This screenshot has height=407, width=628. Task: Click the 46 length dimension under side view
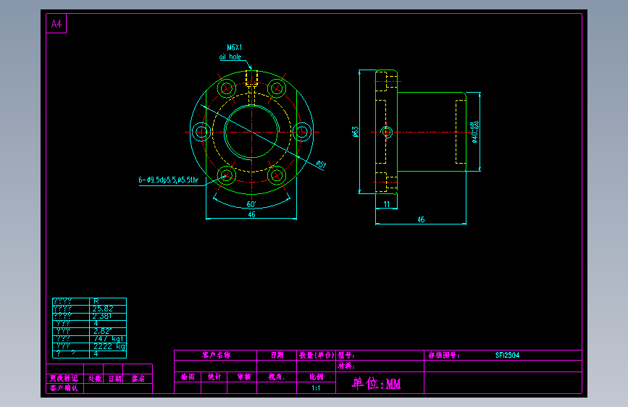coord(421,219)
